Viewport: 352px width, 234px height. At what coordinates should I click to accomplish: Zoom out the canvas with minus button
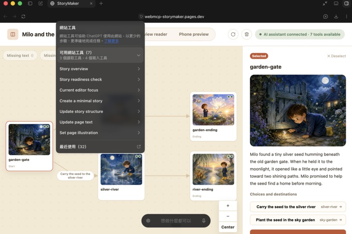(x=228, y=216)
